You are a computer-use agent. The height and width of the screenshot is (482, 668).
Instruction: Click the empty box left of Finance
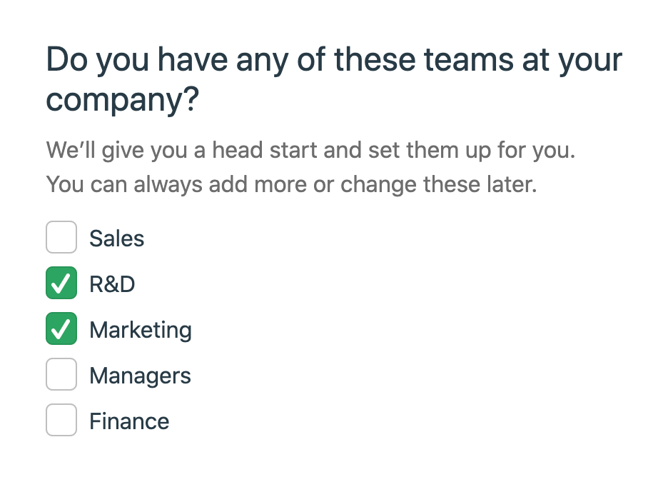pyautogui.click(x=61, y=421)
